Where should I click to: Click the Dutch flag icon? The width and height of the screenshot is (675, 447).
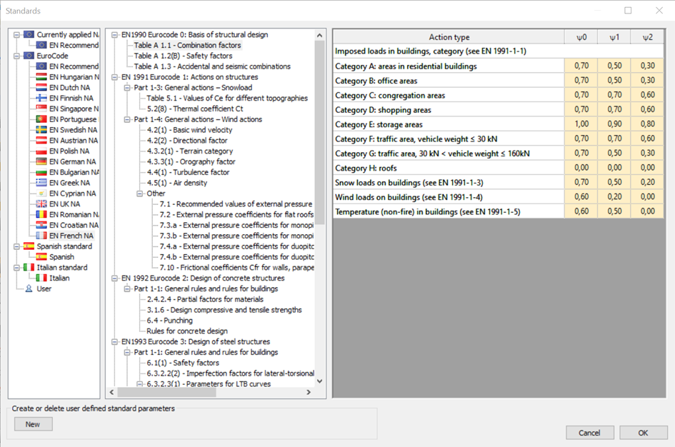tap(41, 87)
